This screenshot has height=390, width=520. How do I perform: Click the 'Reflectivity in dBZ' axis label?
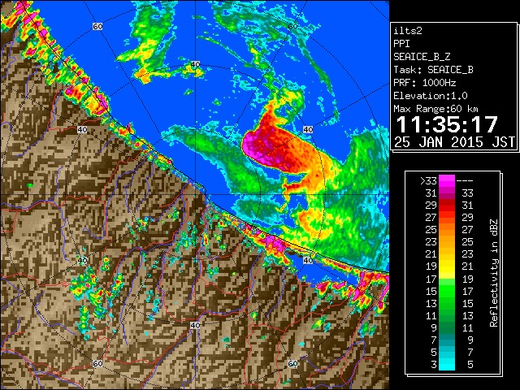[494, 273]
